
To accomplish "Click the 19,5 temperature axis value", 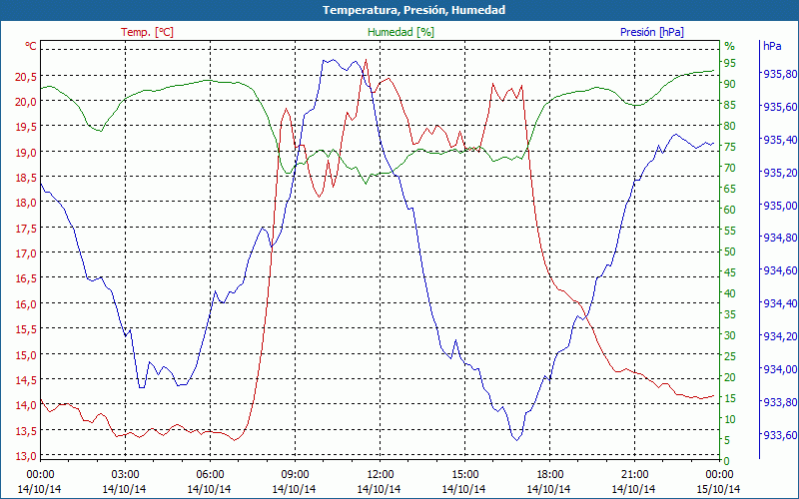I will point(26,127).
